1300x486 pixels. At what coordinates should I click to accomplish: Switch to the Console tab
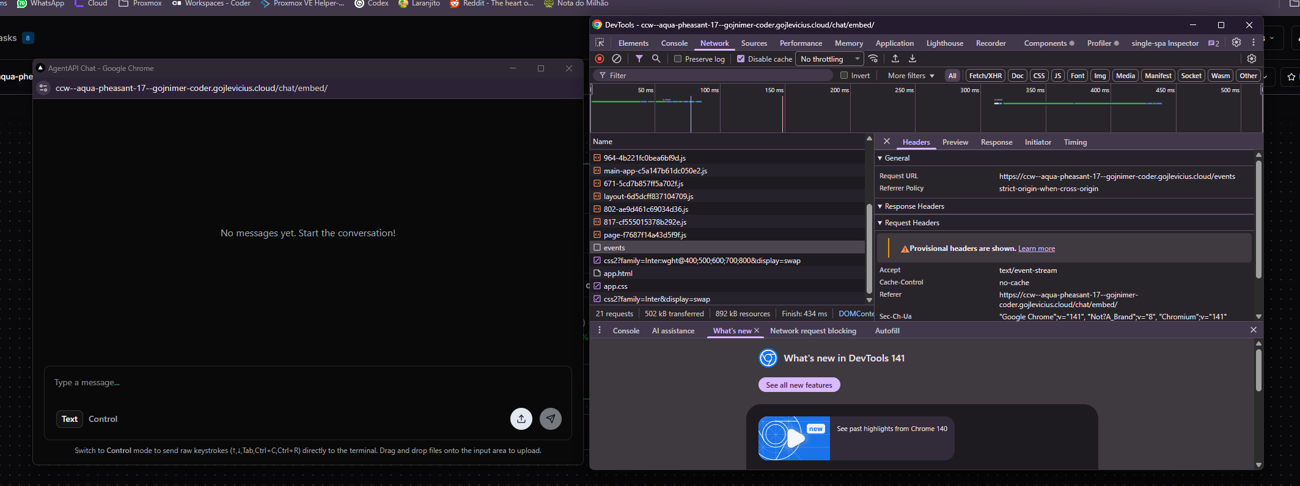(x=674, y=43)
